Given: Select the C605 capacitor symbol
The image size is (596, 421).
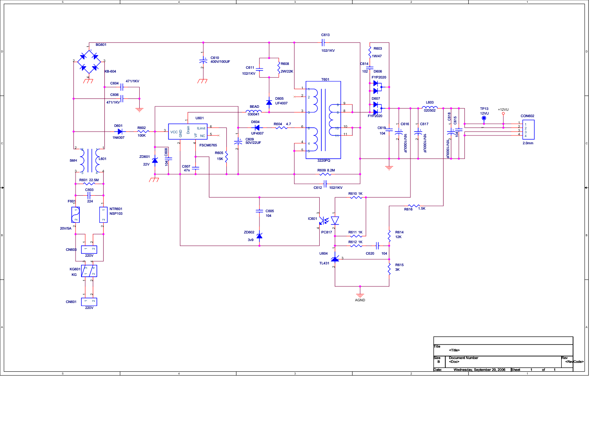Looking at the screenshot, I should [x=259, y=211].
